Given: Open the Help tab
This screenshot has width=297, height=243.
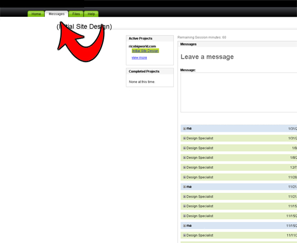Looking at the screenshot, I should point(91,14).
